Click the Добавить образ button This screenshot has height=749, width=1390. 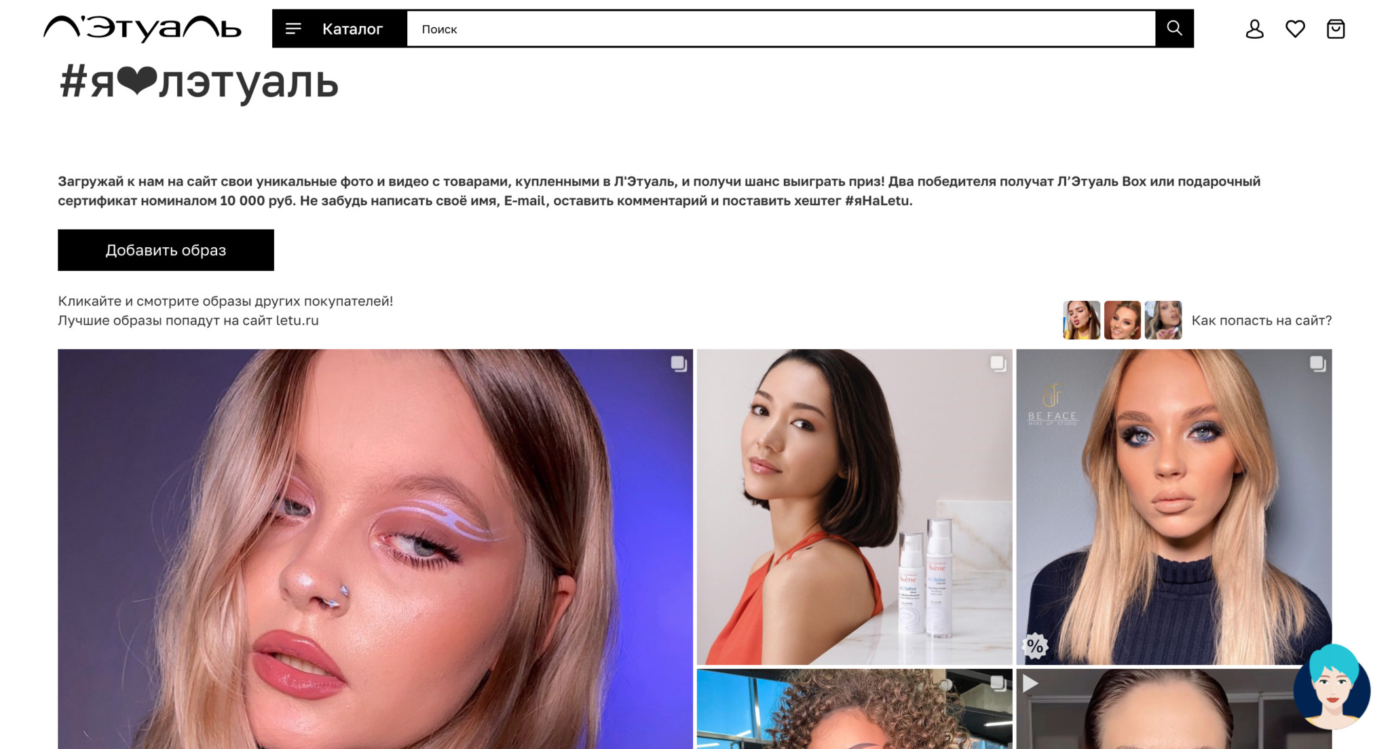tap(166, 250)
